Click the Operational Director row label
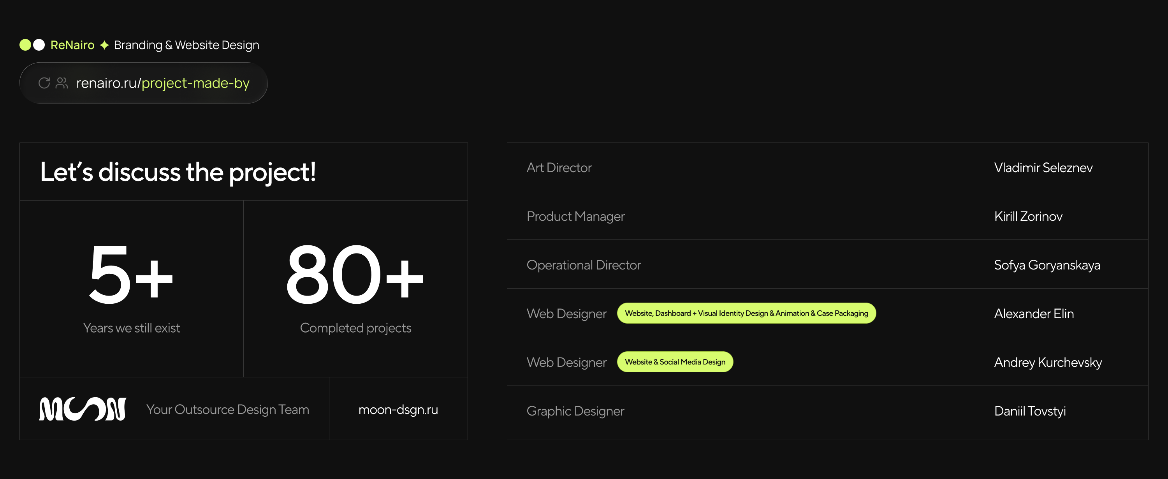This screenshot has height=479, width=1168. (x=584, y=265)
